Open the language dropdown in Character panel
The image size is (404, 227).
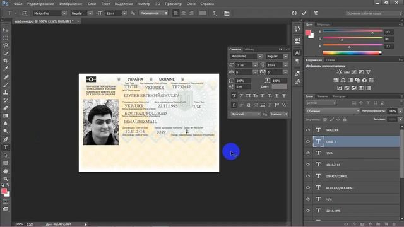pos(246,113)
